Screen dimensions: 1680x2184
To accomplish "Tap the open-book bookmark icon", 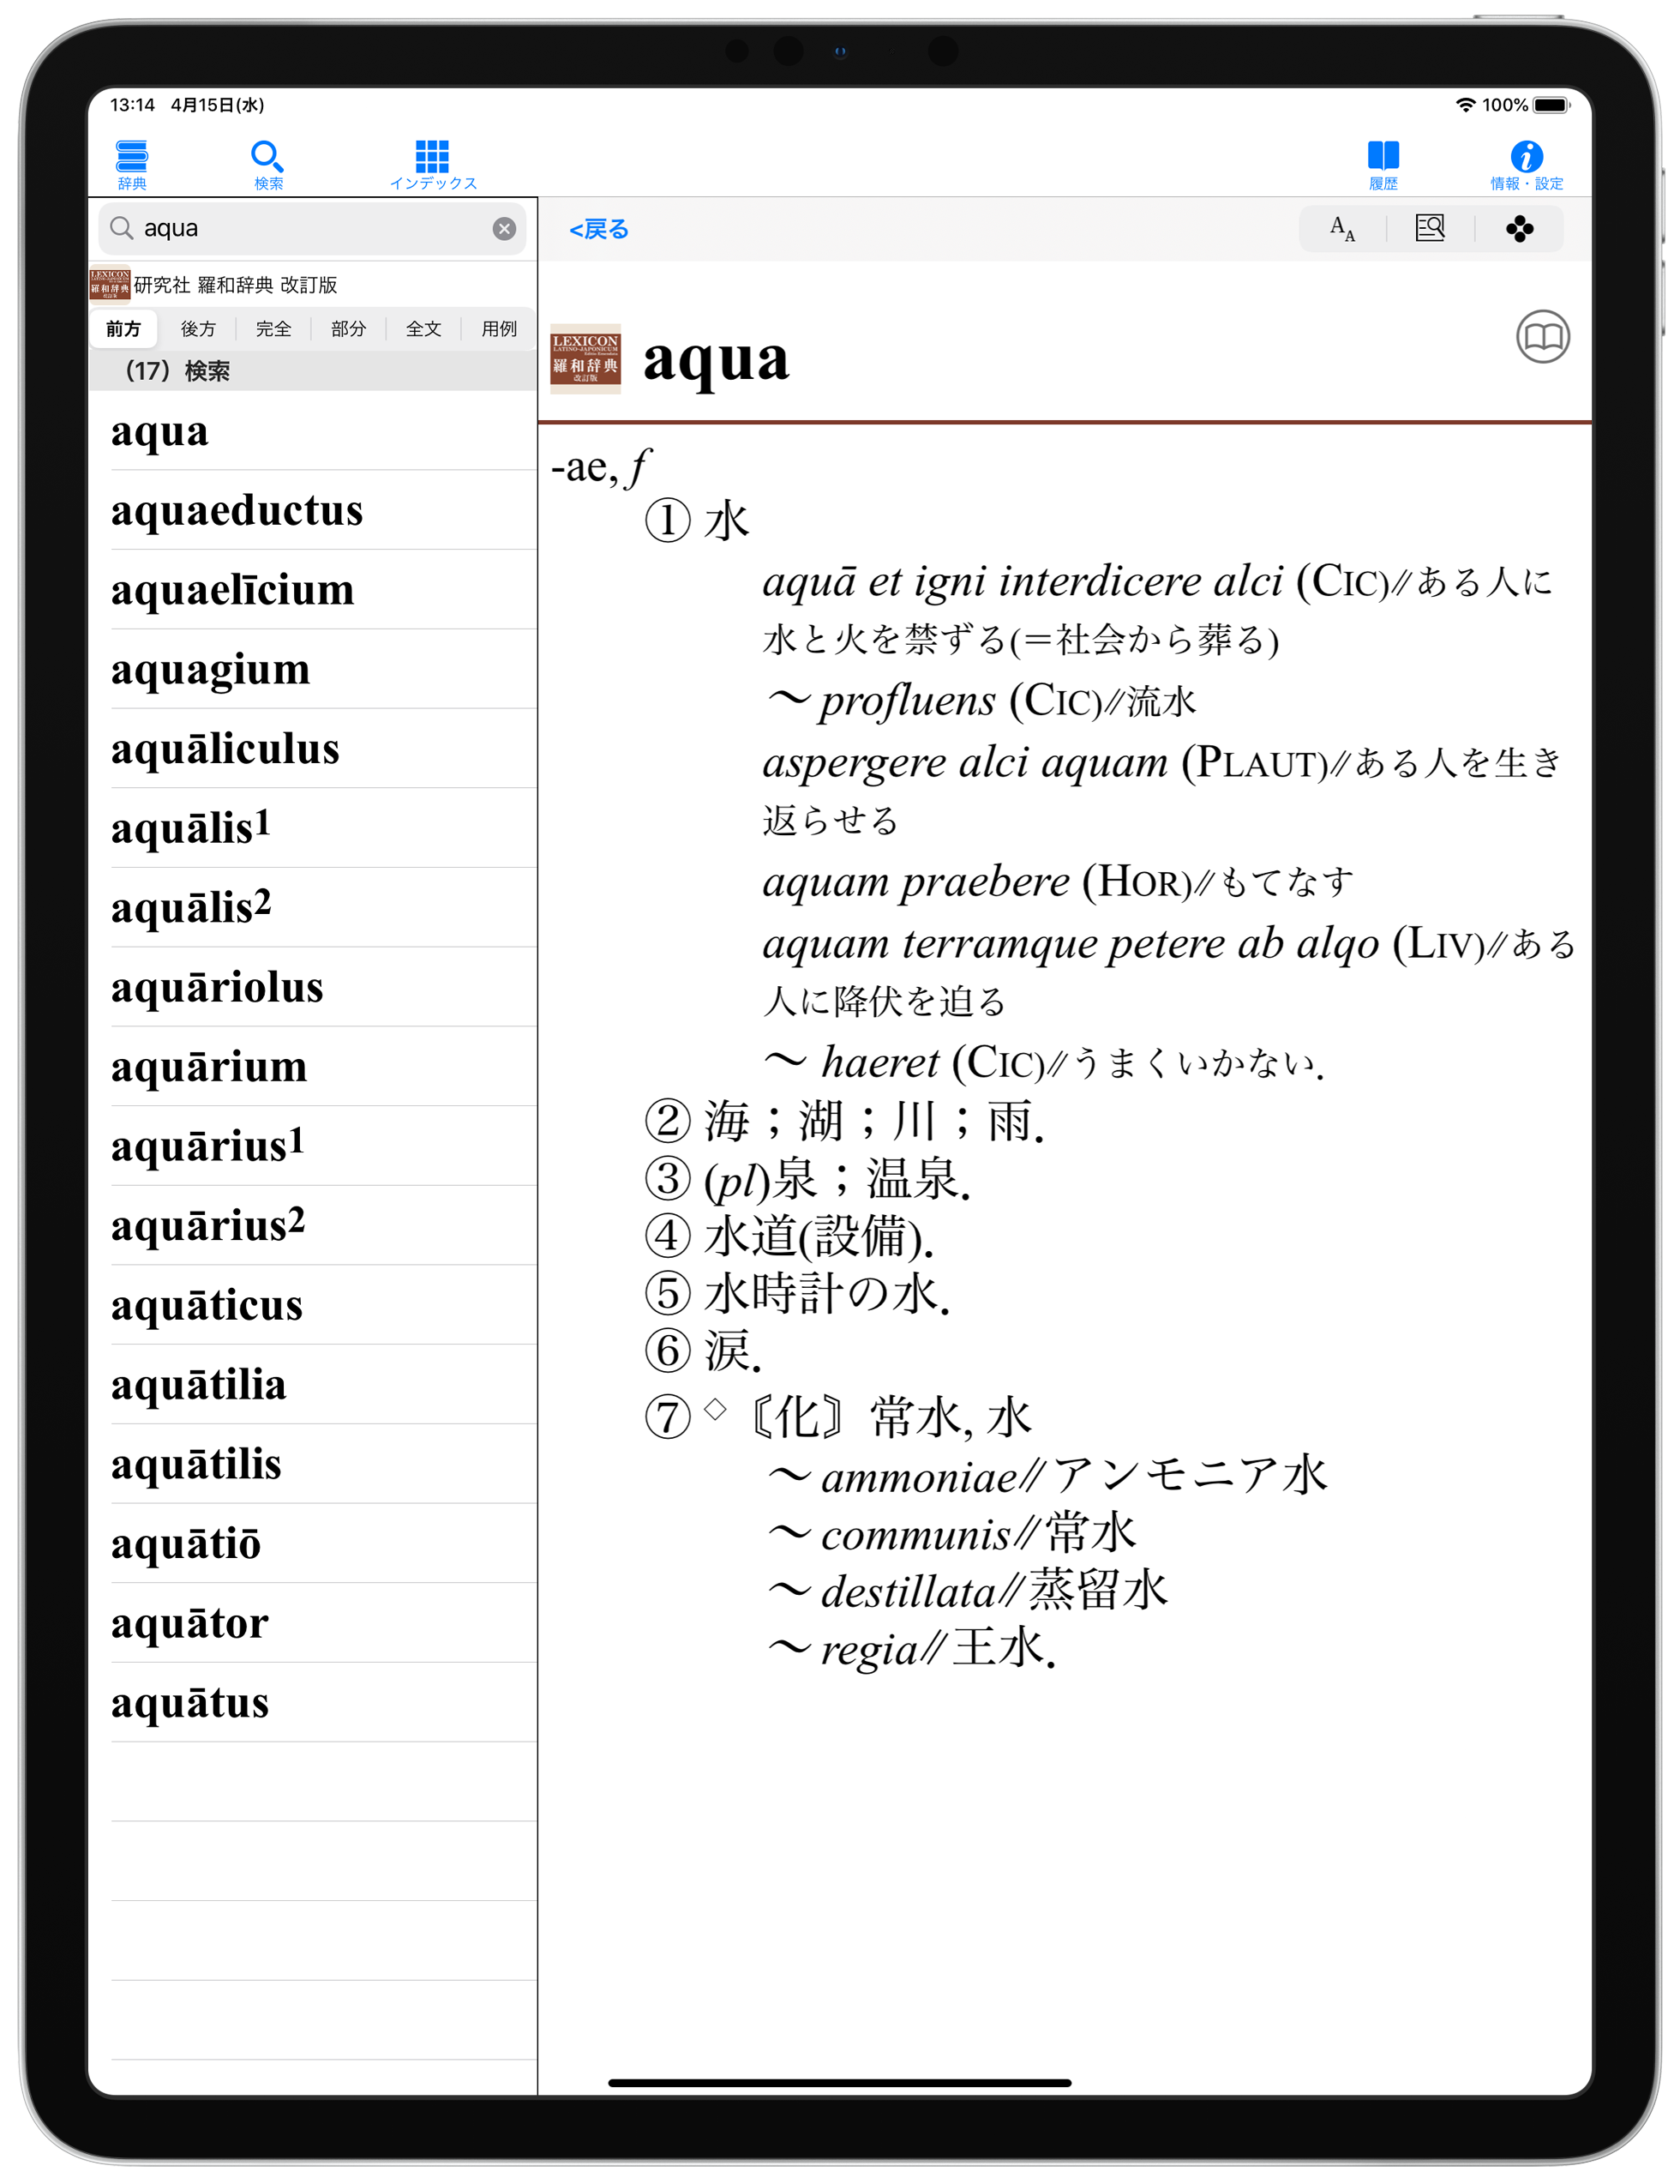I will tap(1541, 337).
